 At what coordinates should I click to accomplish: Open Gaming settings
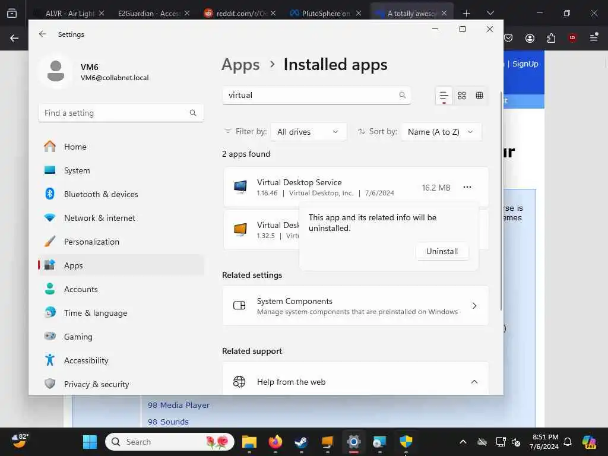[x=121, y=337]
